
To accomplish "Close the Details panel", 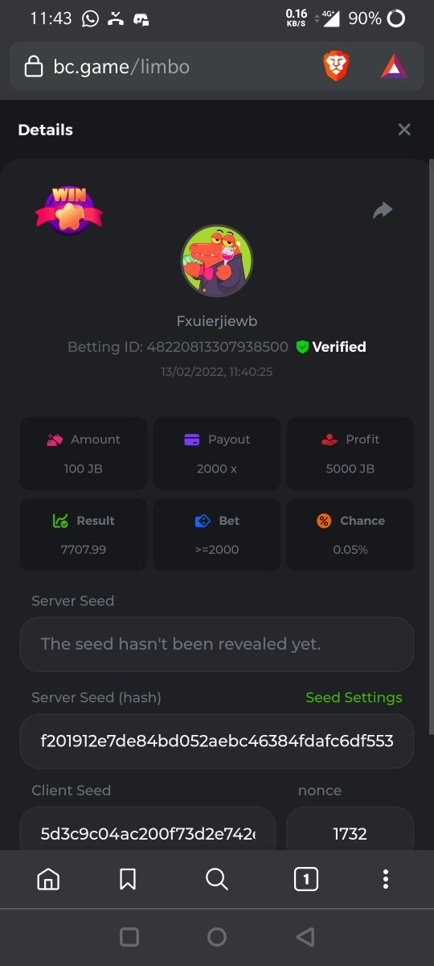I will pos(404,130).
